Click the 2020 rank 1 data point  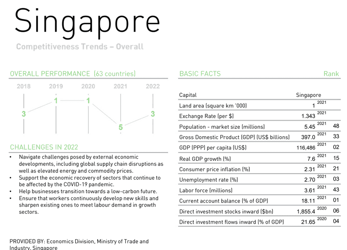click(x=88, y=100)
